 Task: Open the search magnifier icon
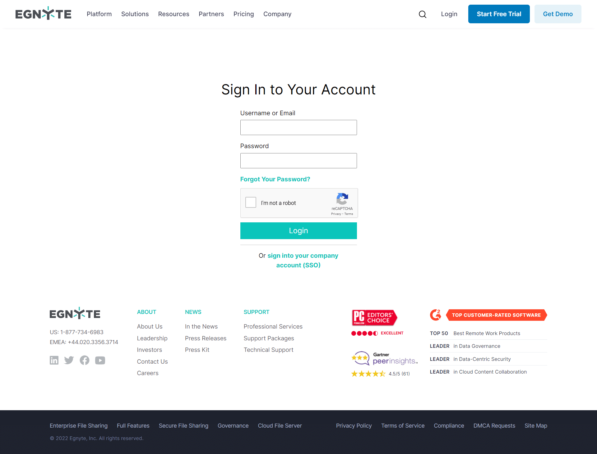[422, 14]
